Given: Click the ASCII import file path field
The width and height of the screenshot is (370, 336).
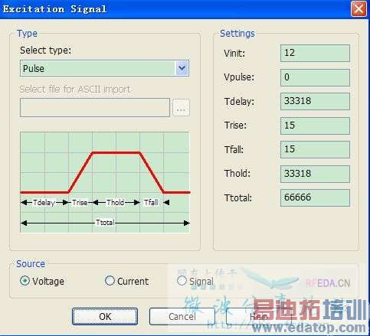Looking at the screenshot, I should (x=95, y=107).
